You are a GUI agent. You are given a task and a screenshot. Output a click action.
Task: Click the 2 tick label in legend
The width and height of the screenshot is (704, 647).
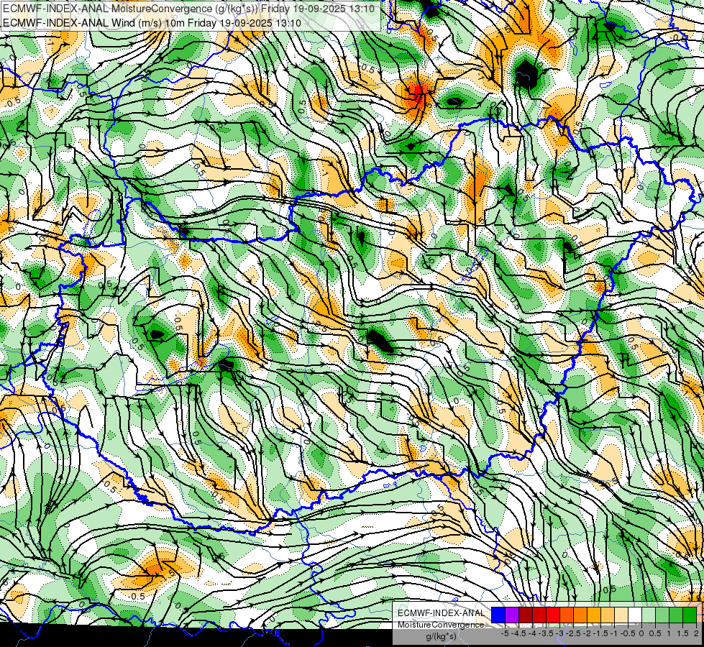point(696,633)
